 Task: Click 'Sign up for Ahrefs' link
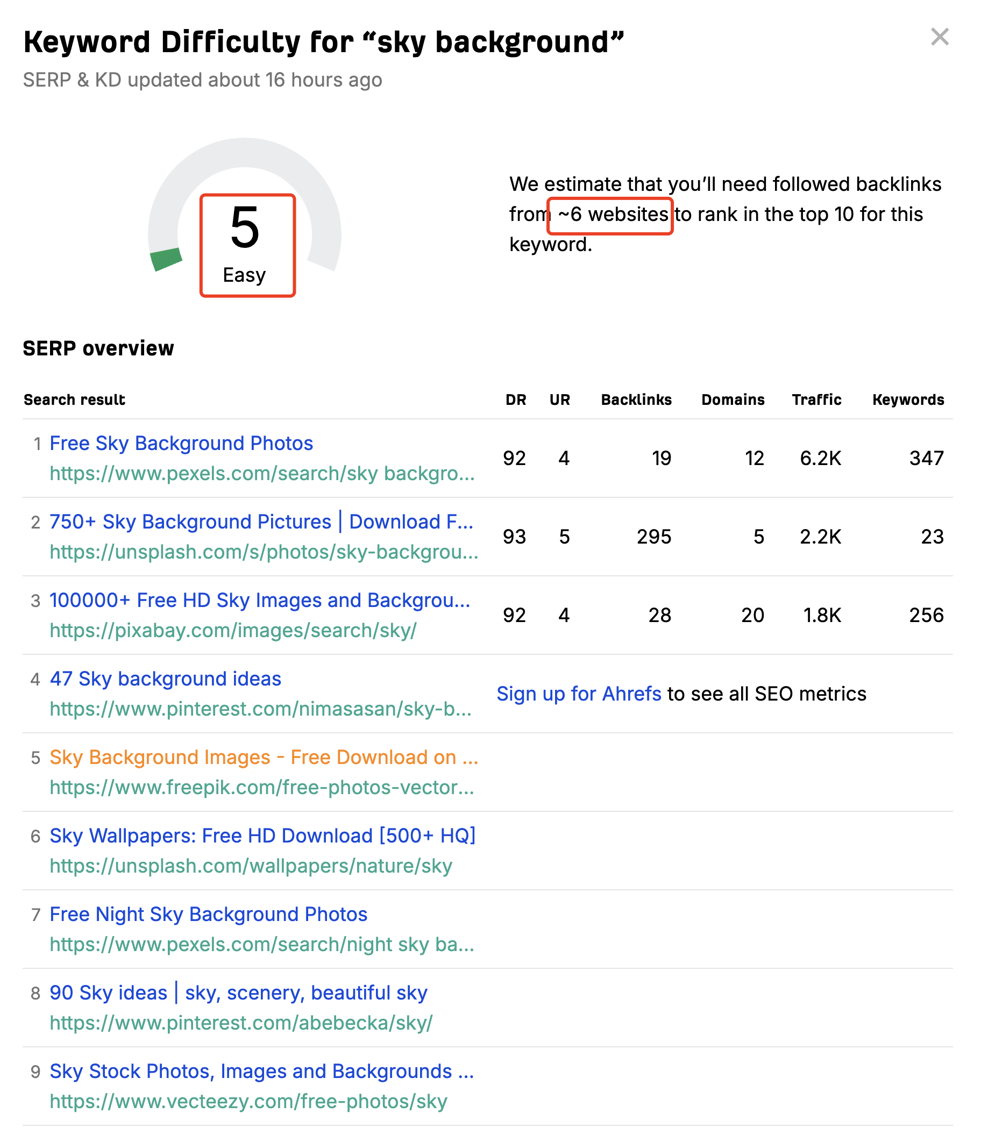tap(579, 694)
